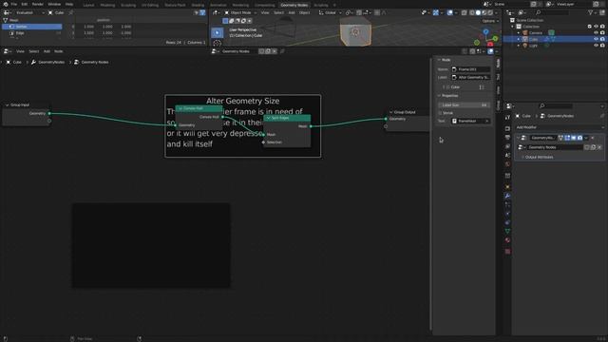The height and width of the screenshot is (342, 608).
Task: Select the Alter Geometry Size frame title
Action: [243, 101]
